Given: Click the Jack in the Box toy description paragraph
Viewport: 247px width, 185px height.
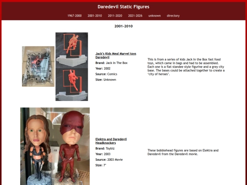Looking at the screenshot, I should click(186, 67).
